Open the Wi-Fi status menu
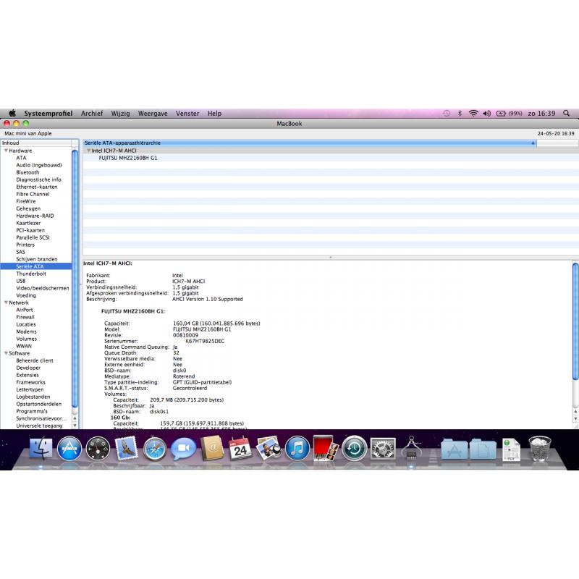Screen dimensions: 579x579 pos(473,114)
